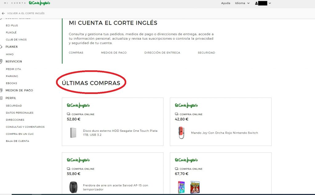Screen dimensions: 315x195
Task: Click 'Mando Joy-Con Drcha Rojo Nintendo Switch' text
Action: tap(224, 133)
